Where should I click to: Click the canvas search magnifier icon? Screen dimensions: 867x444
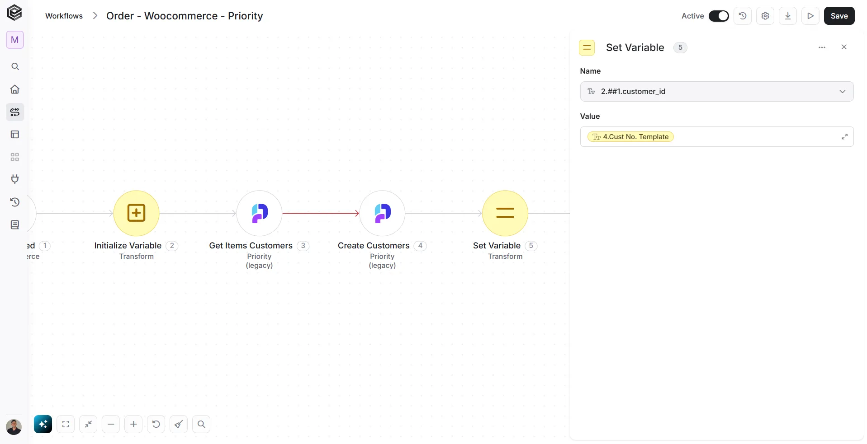click(x=201, y=424)
